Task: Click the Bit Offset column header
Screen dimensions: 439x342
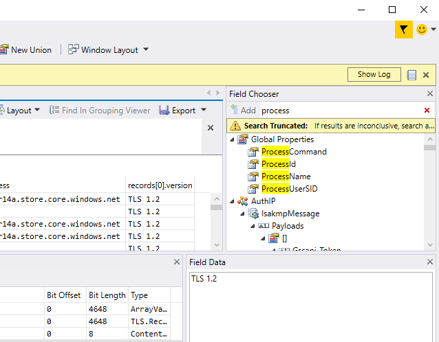Action: click(65, 295)
